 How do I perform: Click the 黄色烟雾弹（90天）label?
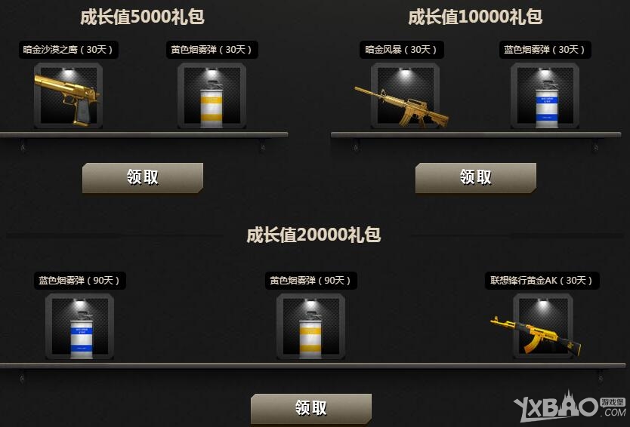click(x=310, y=281)
